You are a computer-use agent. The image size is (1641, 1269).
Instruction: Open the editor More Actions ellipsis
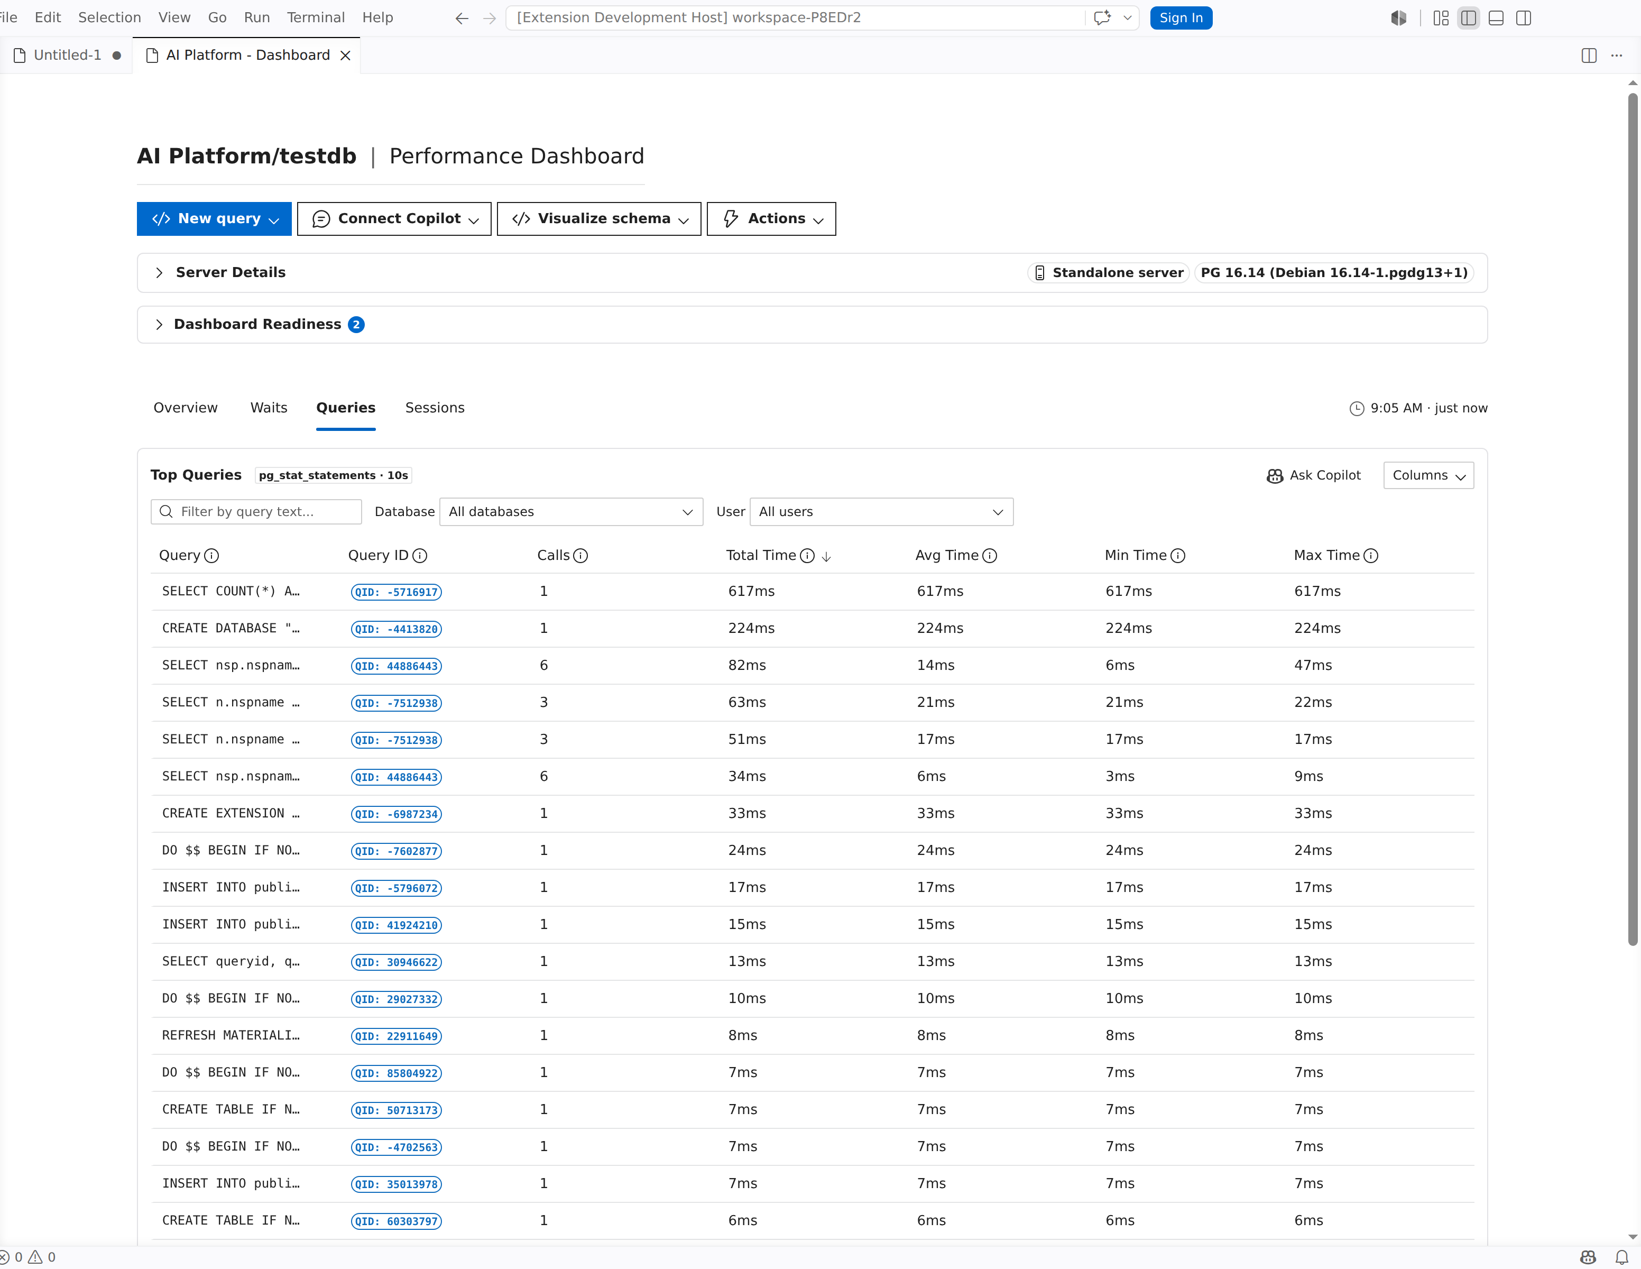1617,56
